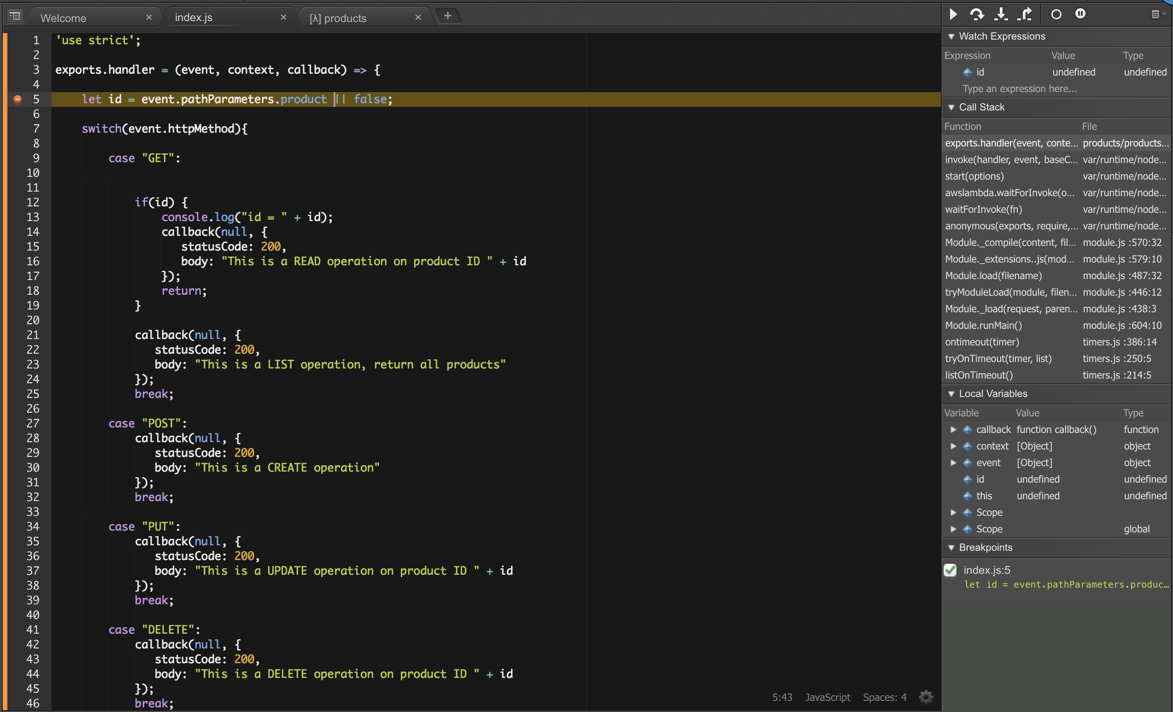Collapse the Call Stack section
The height and width of the screenshot is (712, 1173).
click(x=951, y=108)
